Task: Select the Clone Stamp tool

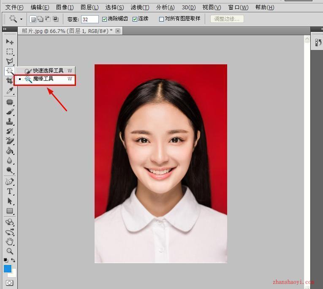Action: [x=9, y=121]
